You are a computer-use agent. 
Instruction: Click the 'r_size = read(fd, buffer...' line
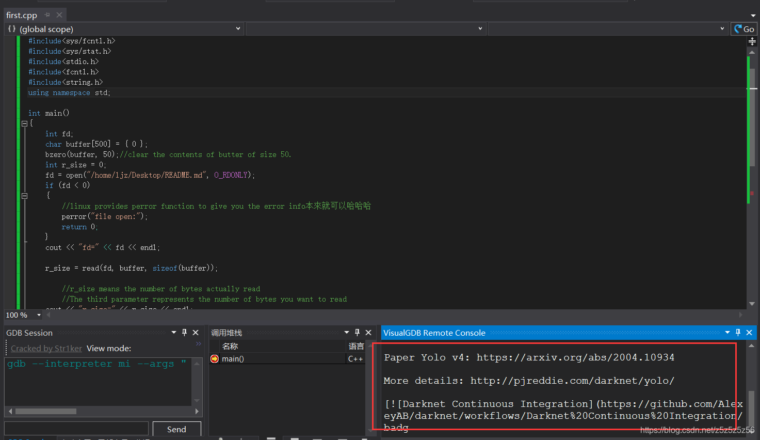point(132,268)
